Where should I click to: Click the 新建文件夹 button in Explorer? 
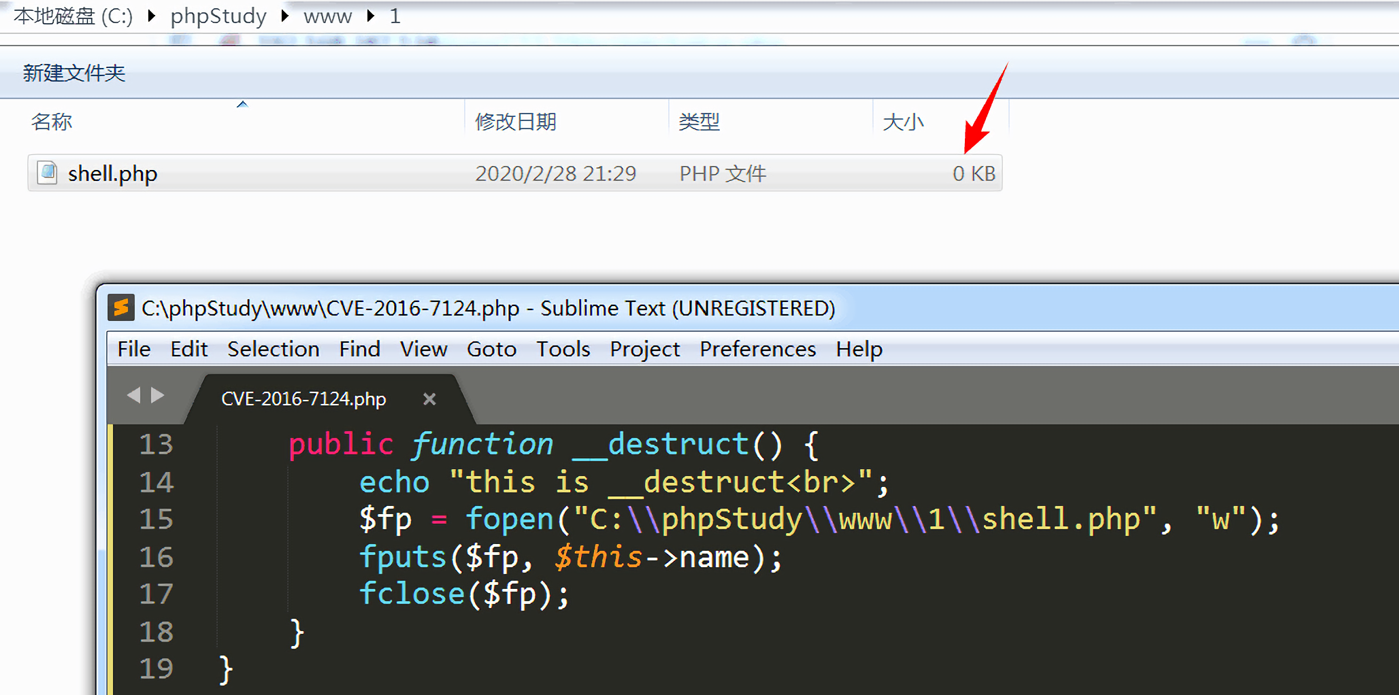tap(73, 73)
